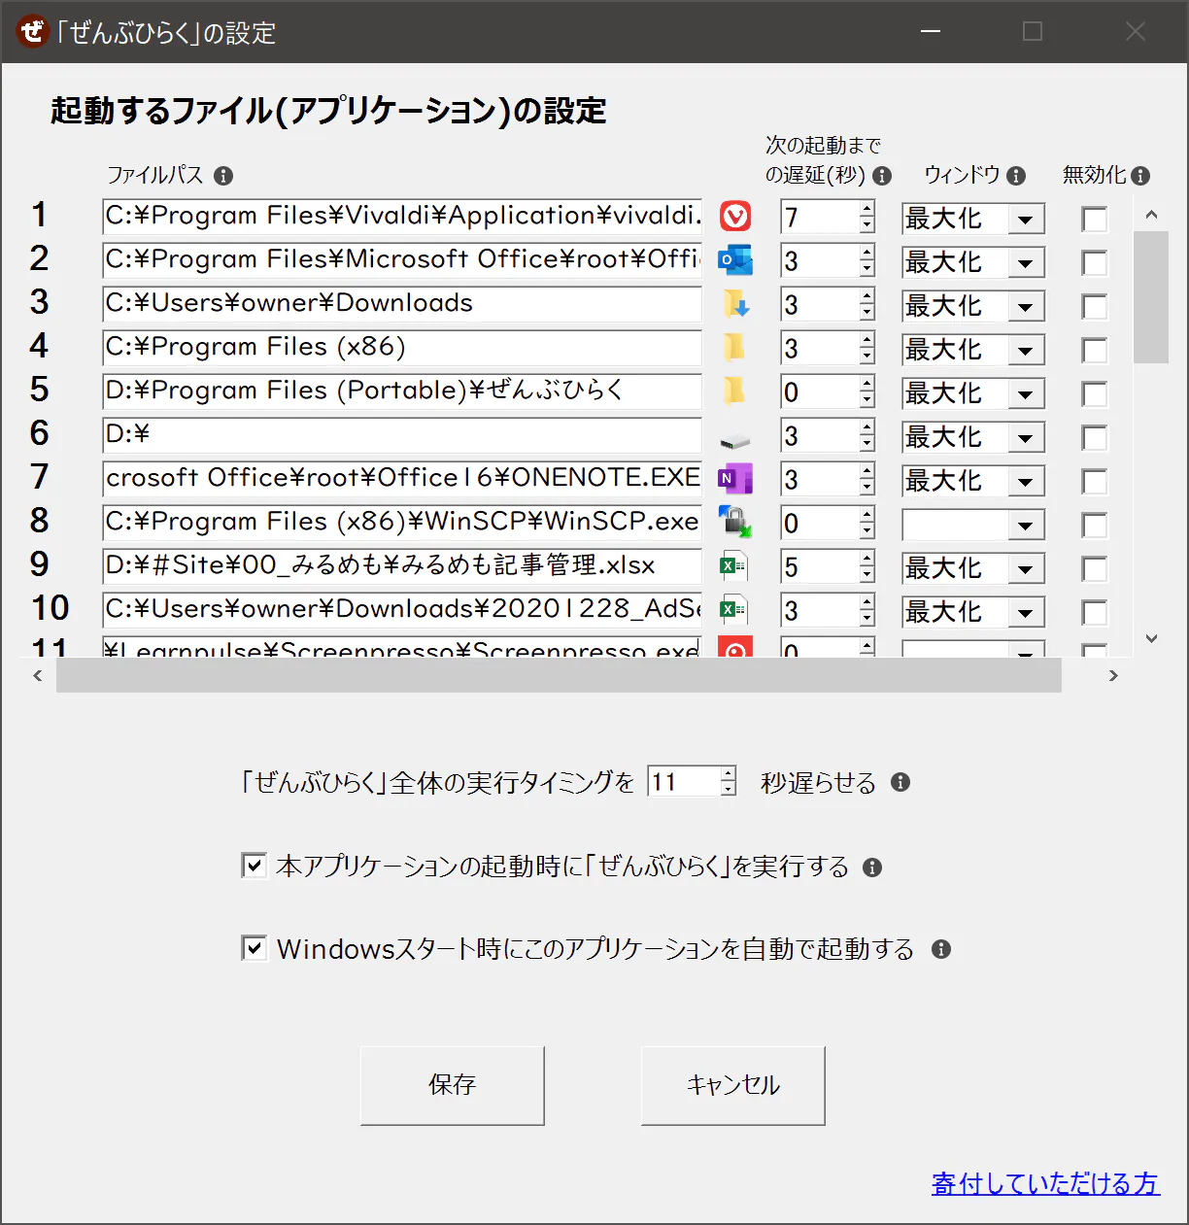Tick 無効化 checkbox for row 2
Screen dimensions: 1189x1225
coord(1095,262)
